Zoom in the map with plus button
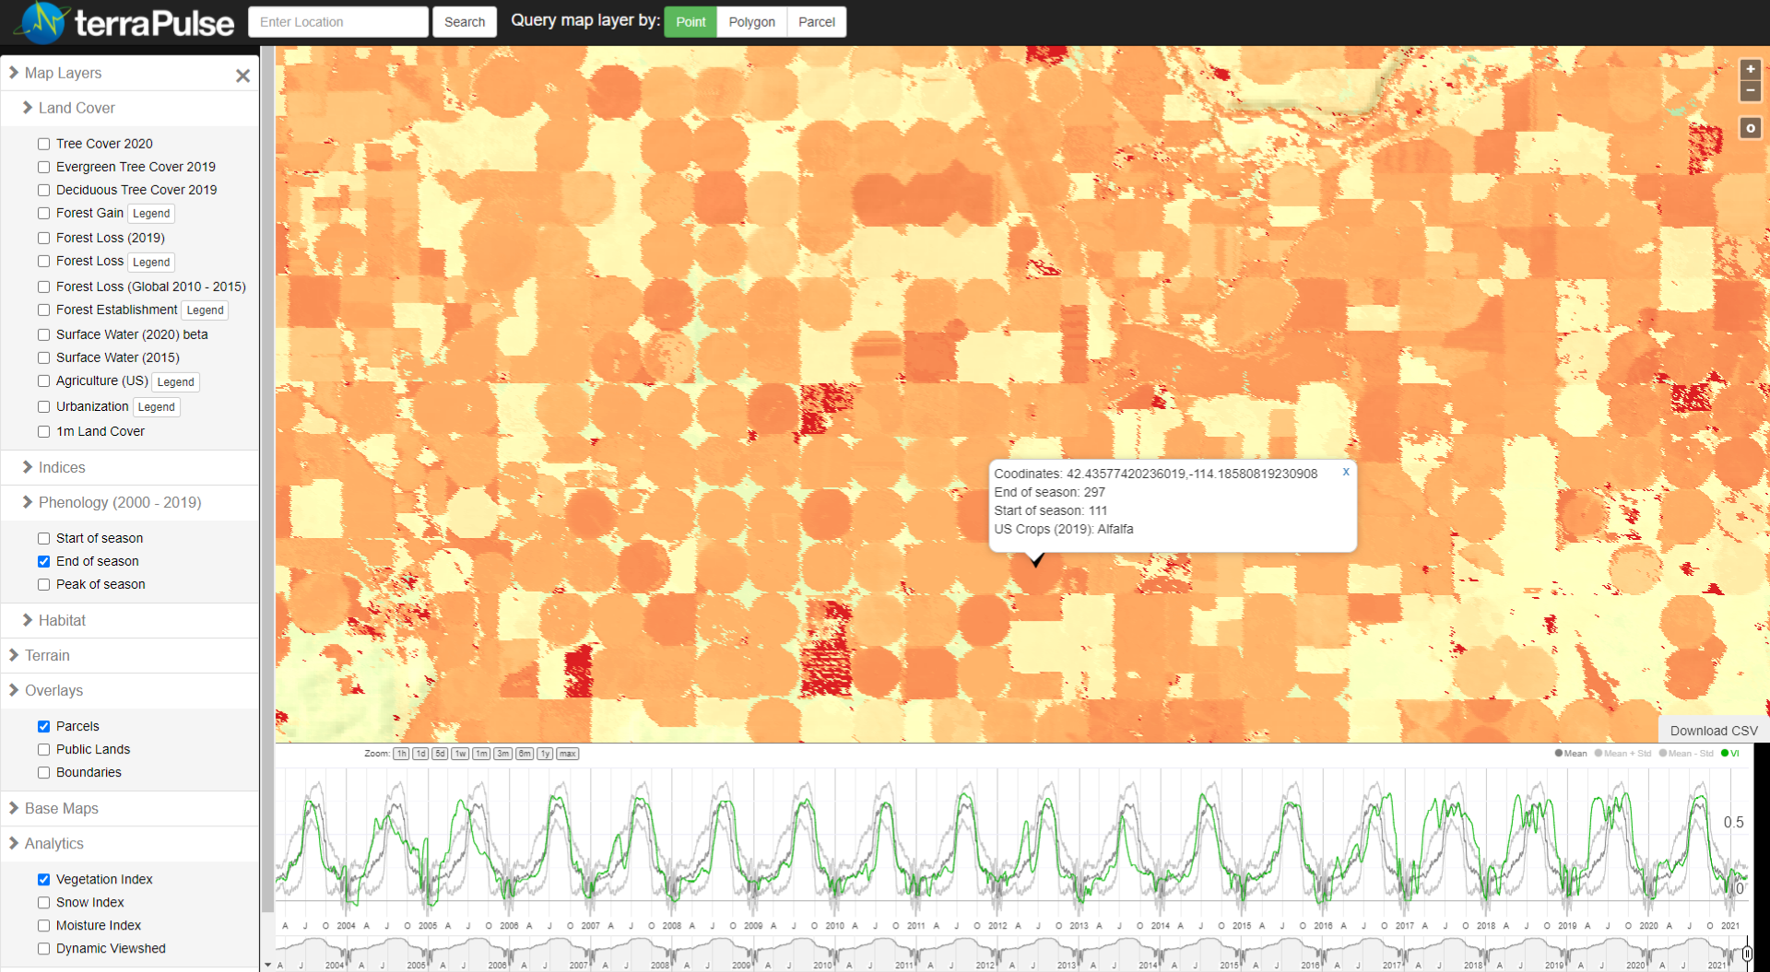 pos(1750,69)
